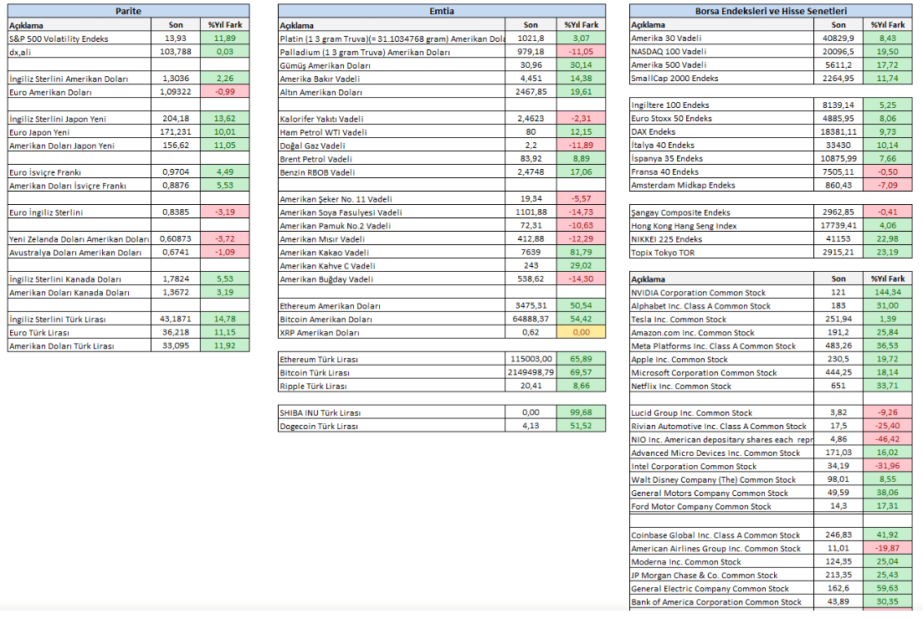
Task: Click the Ford Motor Company Common Stock label
Action: 721,506
